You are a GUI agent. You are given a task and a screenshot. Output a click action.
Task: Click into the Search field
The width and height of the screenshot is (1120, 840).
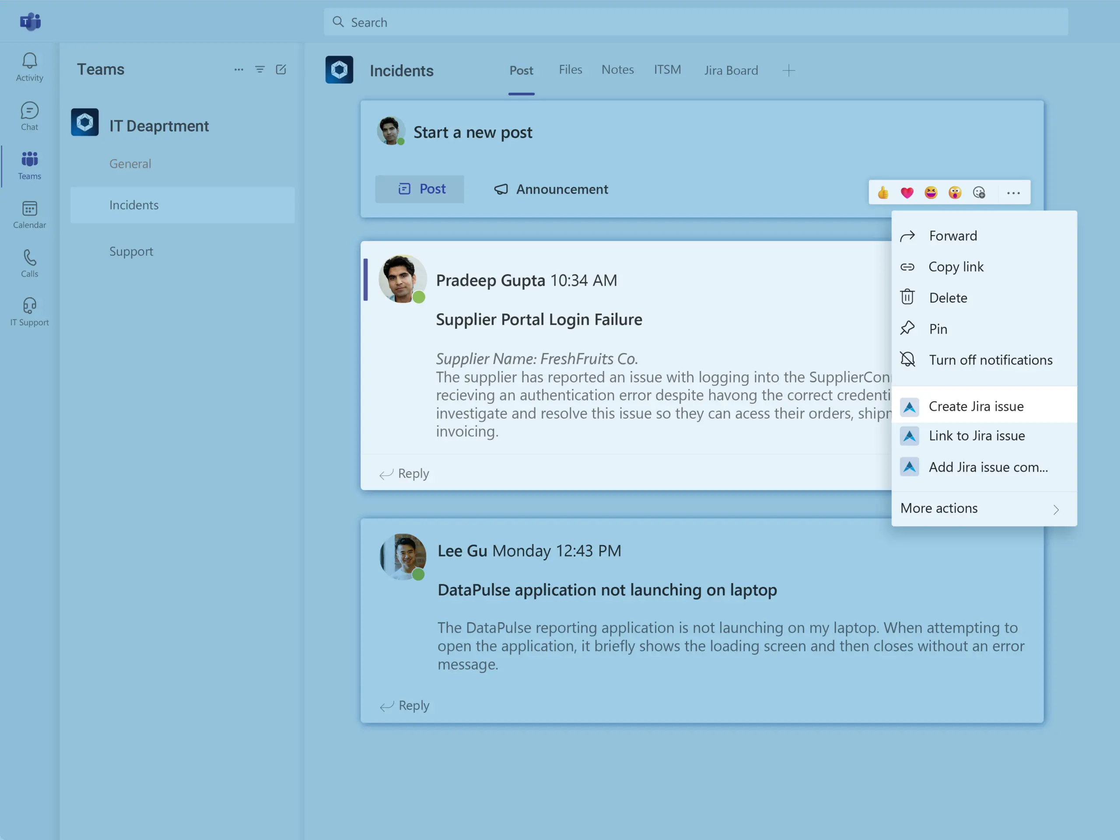(696, 22)
